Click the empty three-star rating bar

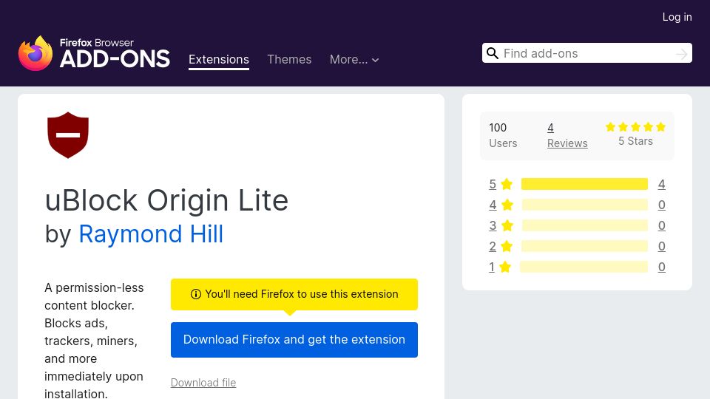(x=584, y=225)
